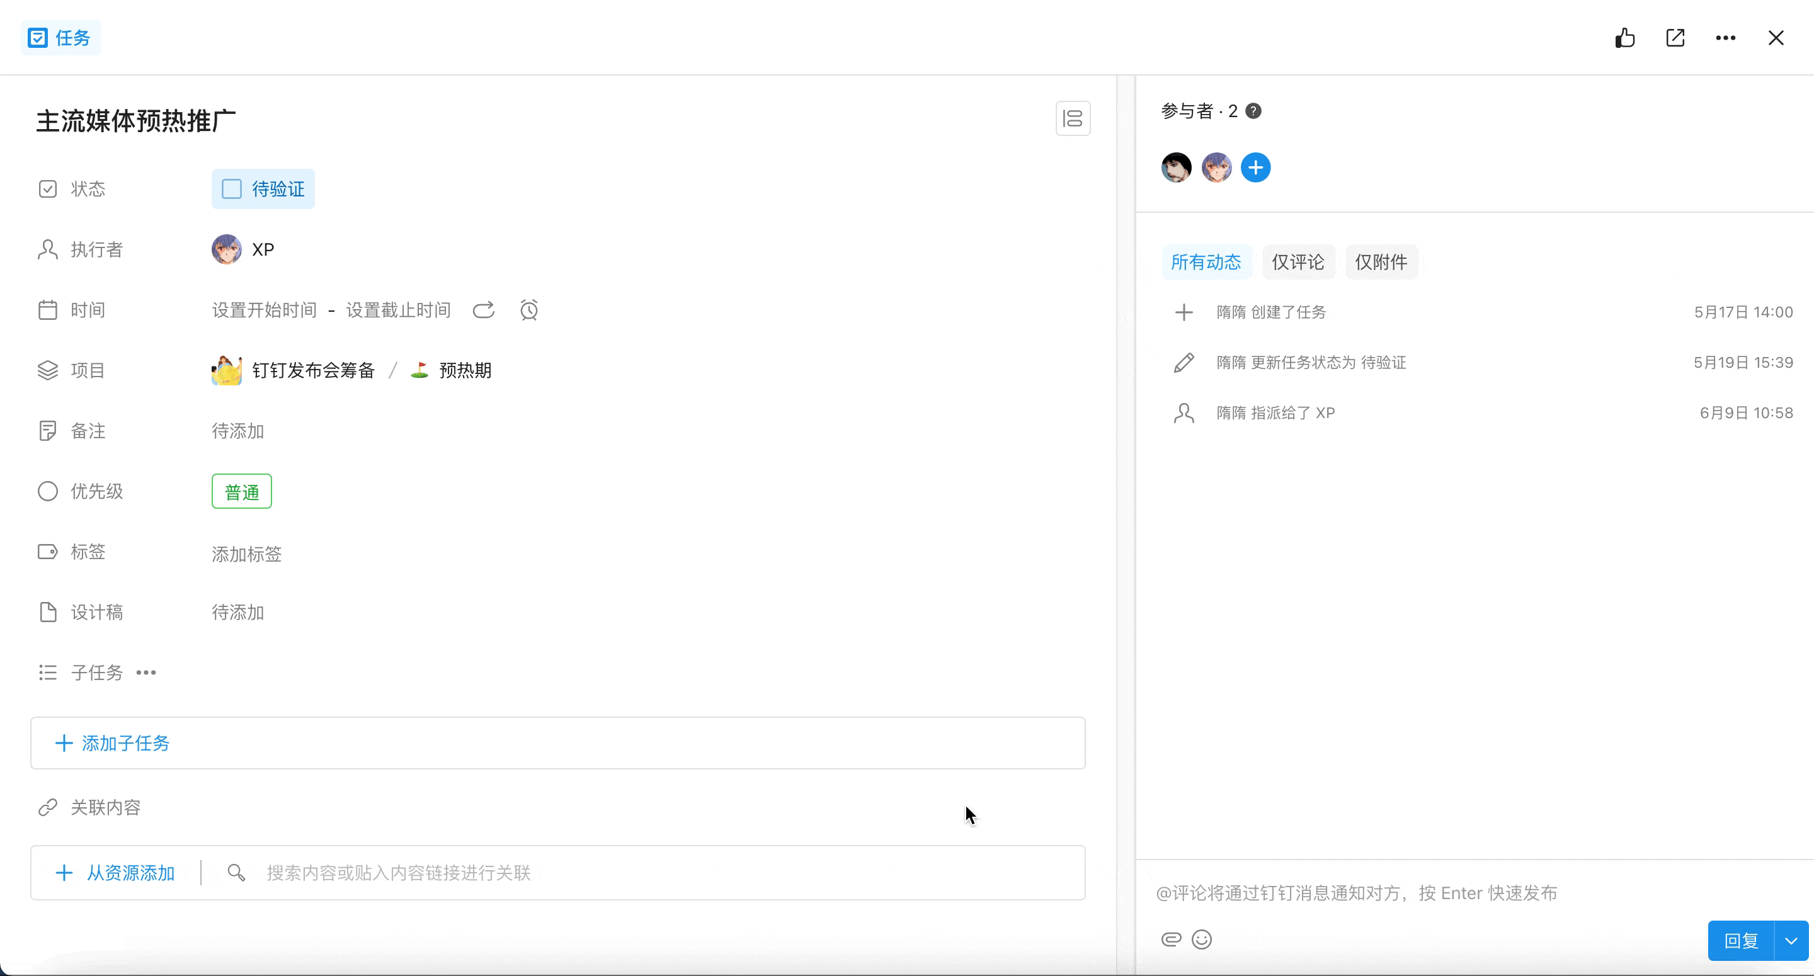Click 添加子任务 button

coord(112,743)
